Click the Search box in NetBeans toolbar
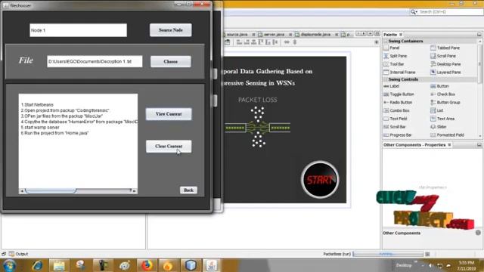This screenshot has width=484, height=272. pyautogui.click(x=446, y=12)
